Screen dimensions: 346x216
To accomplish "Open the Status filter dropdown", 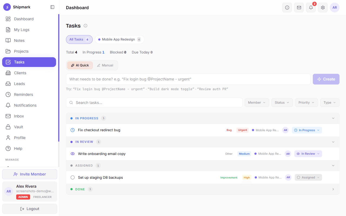I will 282,103.
